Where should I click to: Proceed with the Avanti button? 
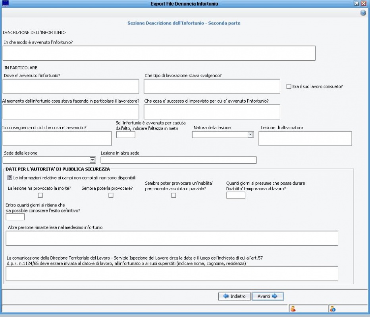click(x=268, y=296)
